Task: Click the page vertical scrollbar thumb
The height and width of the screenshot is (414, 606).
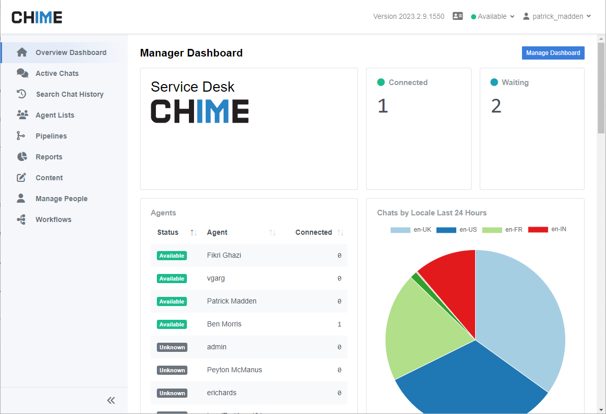Action: (x=601, y=88)
